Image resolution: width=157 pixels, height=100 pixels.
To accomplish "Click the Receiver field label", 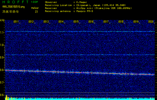I will 51,8.
